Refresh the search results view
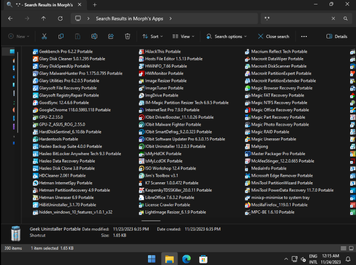This screenshot has width=356, height=265. click(x=60, y=18)
